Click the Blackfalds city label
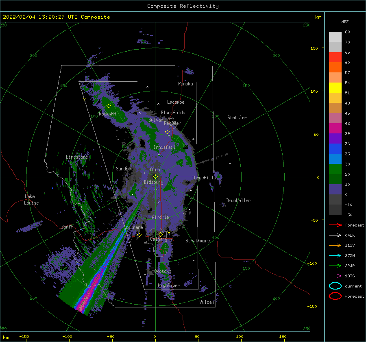This screenshot has height=342, width=366. coord(173,113)
